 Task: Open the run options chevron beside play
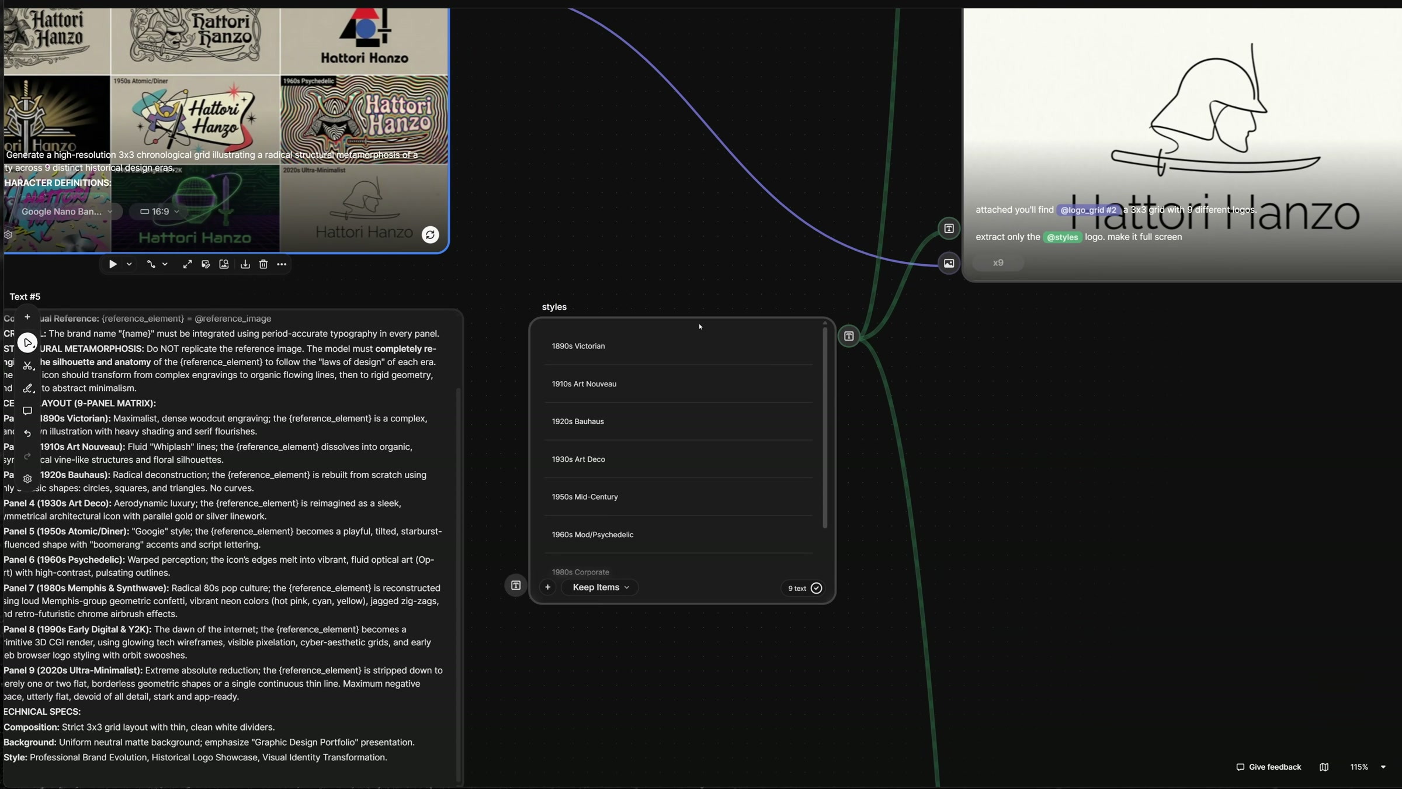(x=129, y=264)
